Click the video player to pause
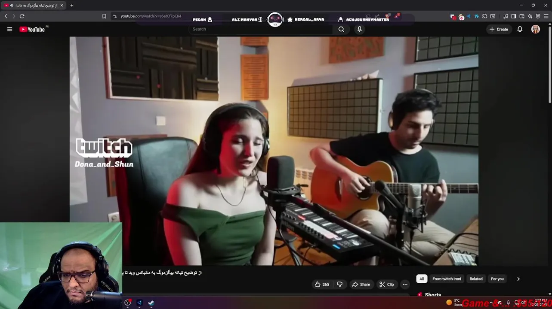 (274, 151)
